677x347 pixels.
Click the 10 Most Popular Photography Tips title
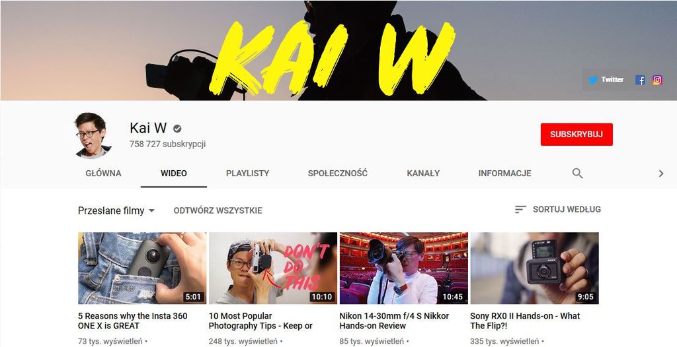coord(260,321)
